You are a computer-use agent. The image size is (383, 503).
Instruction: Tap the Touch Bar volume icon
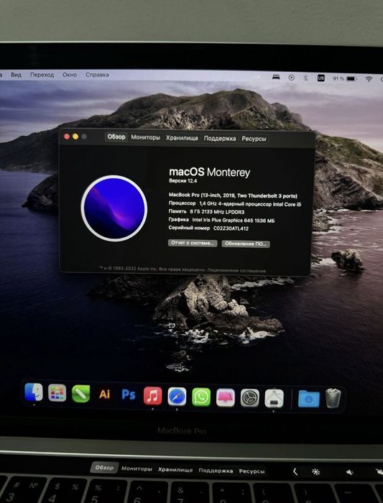[350, 472]
